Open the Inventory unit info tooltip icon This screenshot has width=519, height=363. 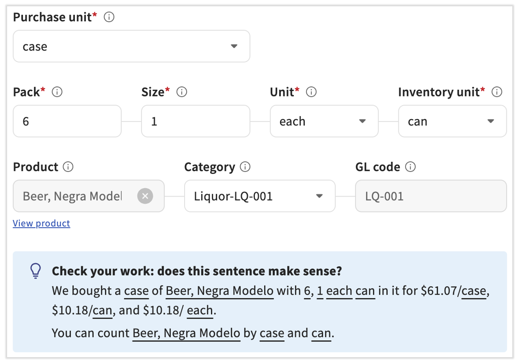click(497, 92)
